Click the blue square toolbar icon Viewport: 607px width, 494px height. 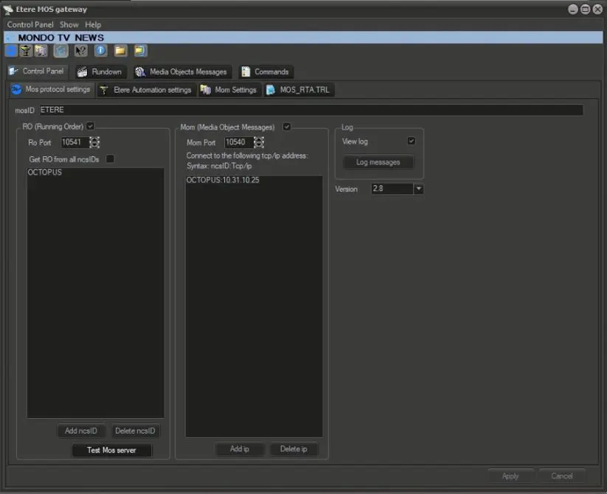pos(11,51)
